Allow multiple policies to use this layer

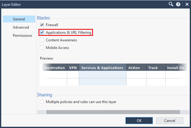[x=42, y=102]
